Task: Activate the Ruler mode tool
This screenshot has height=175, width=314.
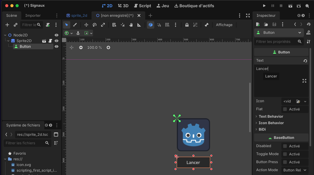Action: pos(139,25)
